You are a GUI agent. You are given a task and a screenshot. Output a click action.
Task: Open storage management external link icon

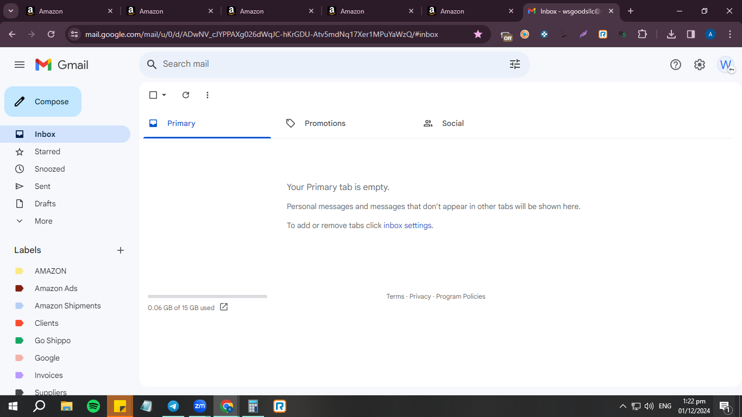(224, 307)
